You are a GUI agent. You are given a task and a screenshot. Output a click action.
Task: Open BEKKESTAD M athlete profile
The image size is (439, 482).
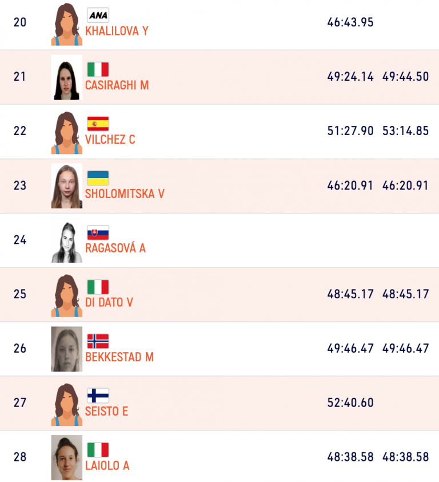(x=119, y=357)
